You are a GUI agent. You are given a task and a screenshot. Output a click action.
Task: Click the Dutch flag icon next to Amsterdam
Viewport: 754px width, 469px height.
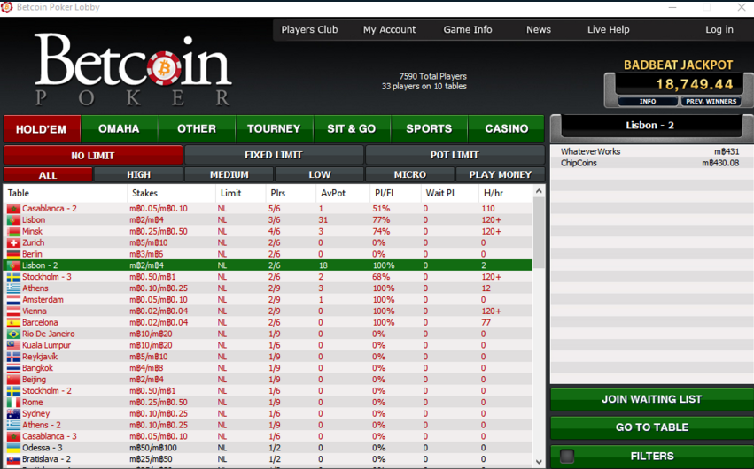tap(13, 300)
